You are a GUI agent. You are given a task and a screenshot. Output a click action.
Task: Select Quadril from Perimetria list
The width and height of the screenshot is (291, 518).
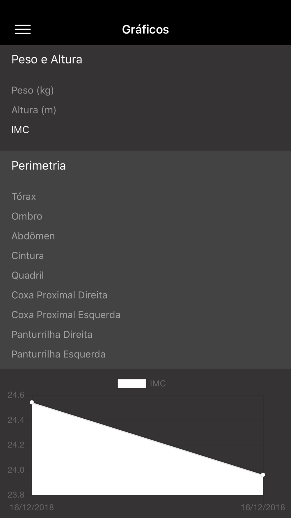pyautogui.click(x=28, y=275)
